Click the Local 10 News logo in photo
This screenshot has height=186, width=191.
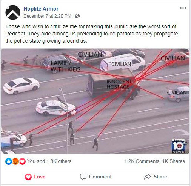click(x=179, y=146)
